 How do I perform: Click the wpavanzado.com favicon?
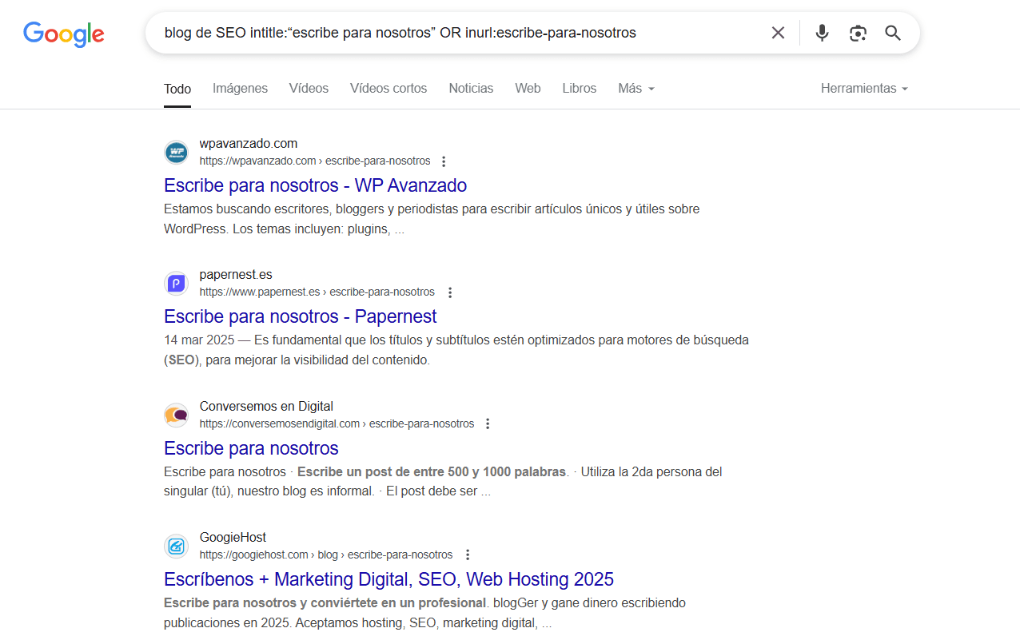176,152
